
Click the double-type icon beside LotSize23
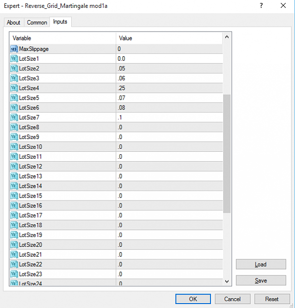click(14, 274)
